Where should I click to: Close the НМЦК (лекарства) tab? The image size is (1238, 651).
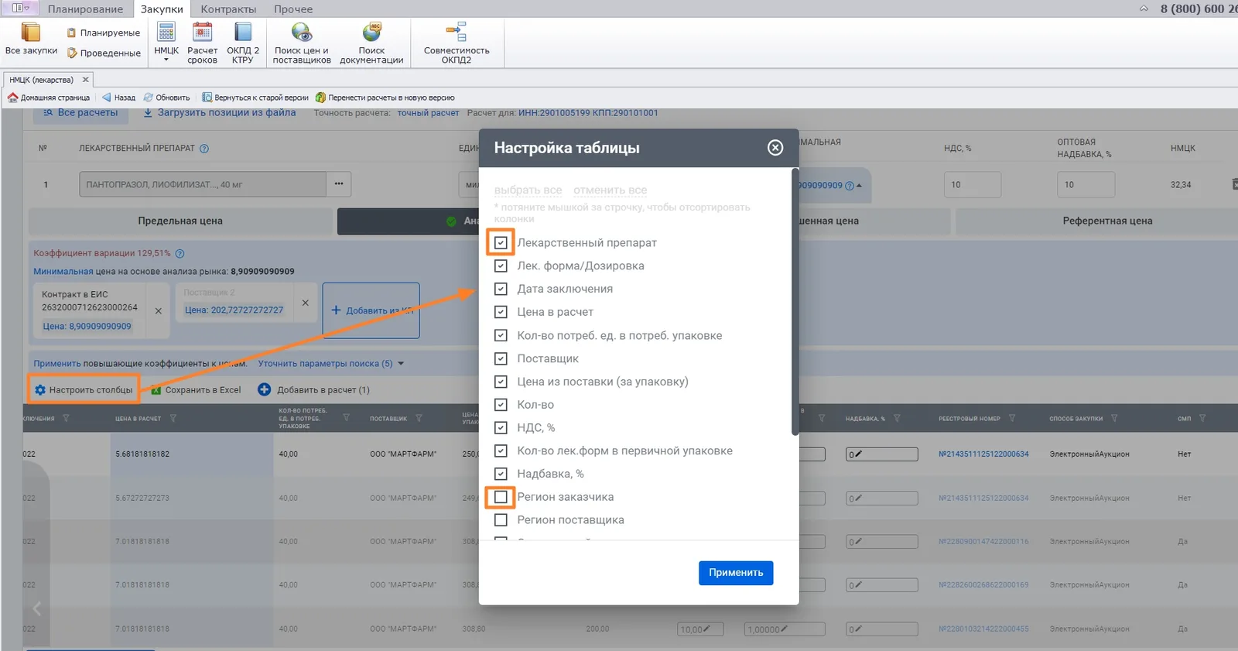tap(86, 80)
